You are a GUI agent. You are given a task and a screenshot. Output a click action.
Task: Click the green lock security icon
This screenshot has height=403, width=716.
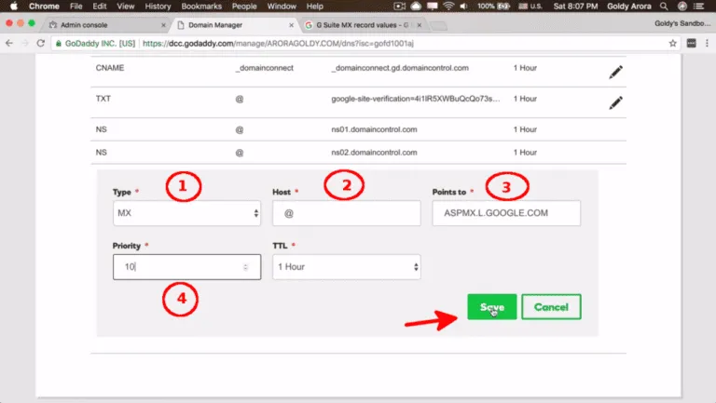(x=59, y=44)
